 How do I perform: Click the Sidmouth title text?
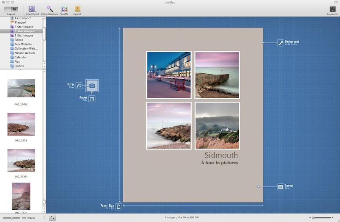pos(221,155)
